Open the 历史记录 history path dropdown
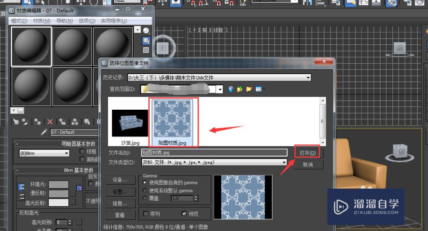The width and height of the screenshot is (428, 231). point(308,78)
